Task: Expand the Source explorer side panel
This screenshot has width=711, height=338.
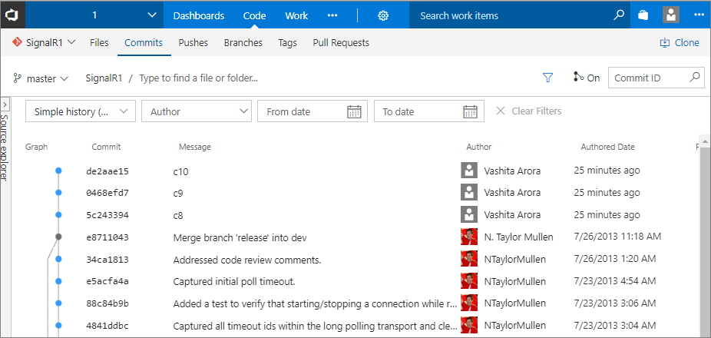Action: coord(5,104)
